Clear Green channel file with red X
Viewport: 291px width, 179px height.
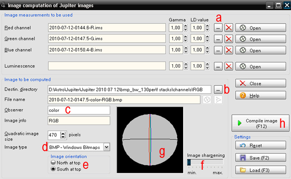pyautogui.click(x=229, y=39)
